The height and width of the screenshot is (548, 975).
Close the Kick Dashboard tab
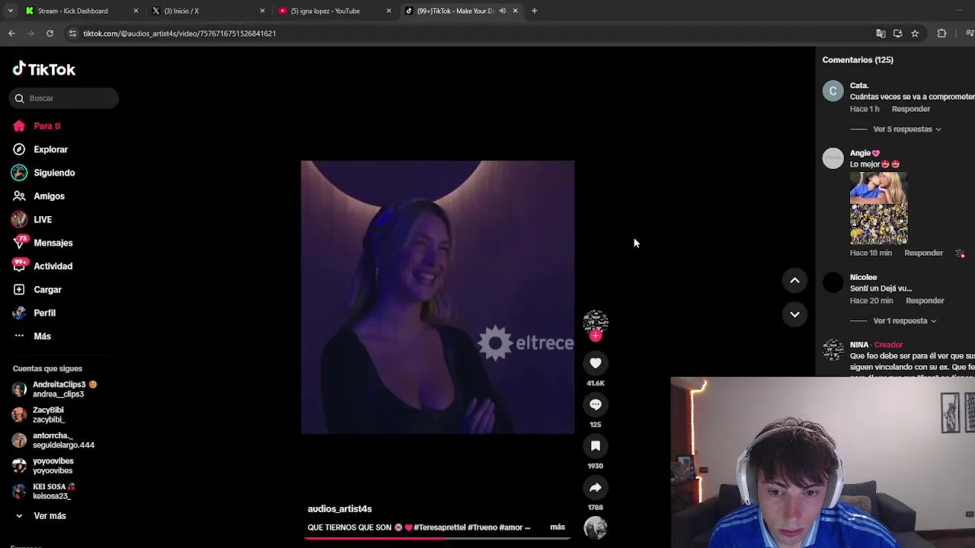tap(136, 11)
